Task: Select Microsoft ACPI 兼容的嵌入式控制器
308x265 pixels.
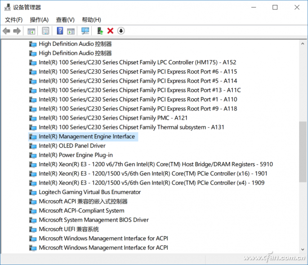Action: pyautogui.click(x=83, y=202)
